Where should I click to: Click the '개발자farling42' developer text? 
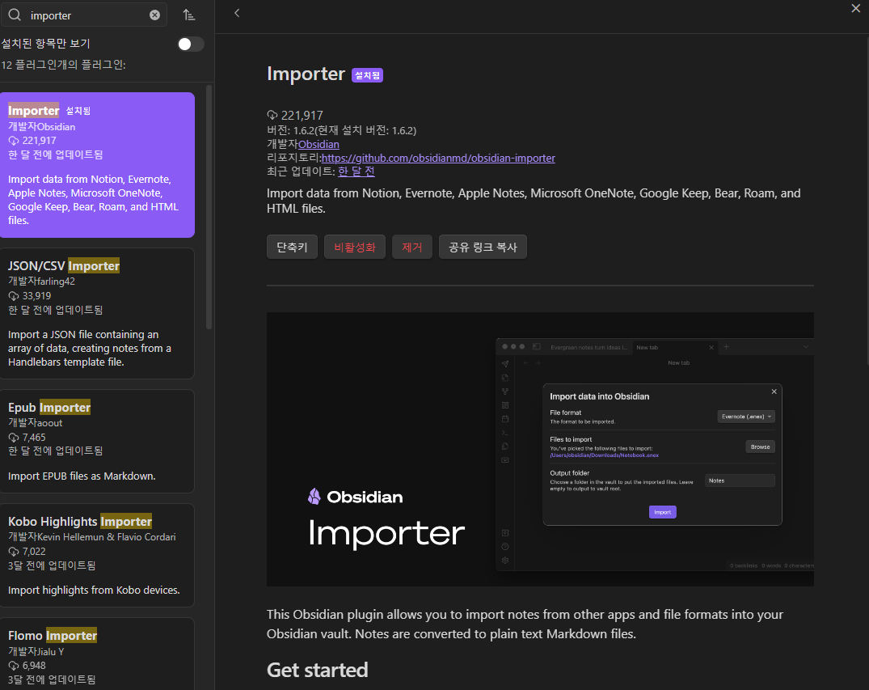pyautogui.click(x=41, y=282)
